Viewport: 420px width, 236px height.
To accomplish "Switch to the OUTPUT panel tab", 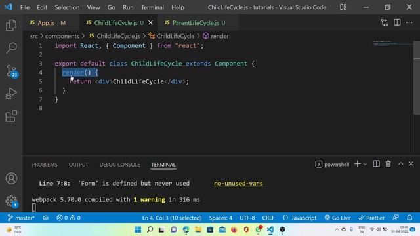I will 79,165.
